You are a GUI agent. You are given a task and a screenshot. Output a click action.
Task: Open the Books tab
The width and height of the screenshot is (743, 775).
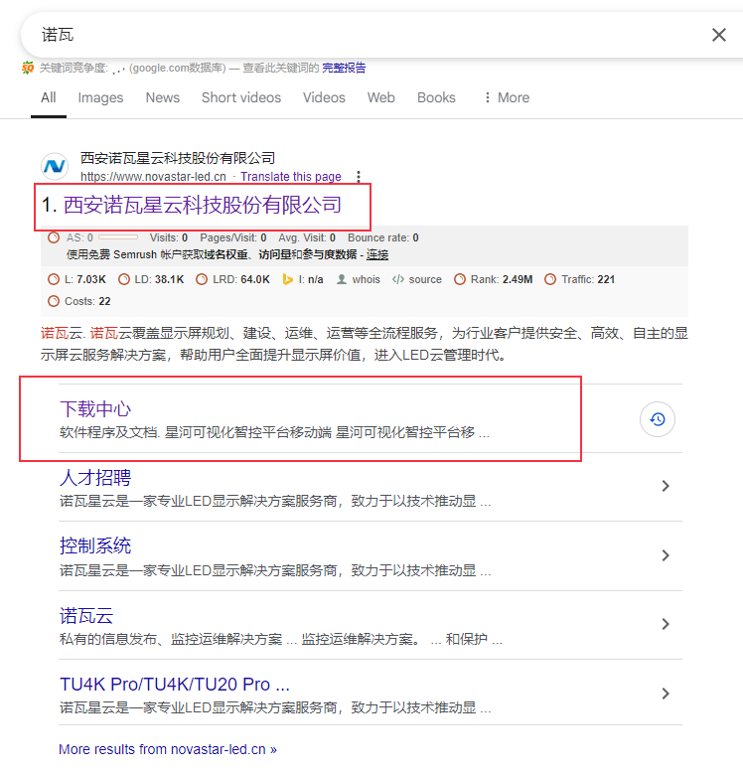[x=436, y=97]
